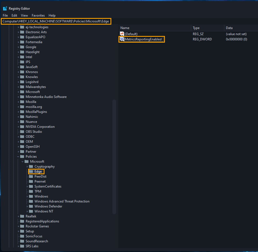Image resolution: width=258 pixels, height=252 pixels.
Task: Select the SonicFocus folder icon
Action: [22, 236]
